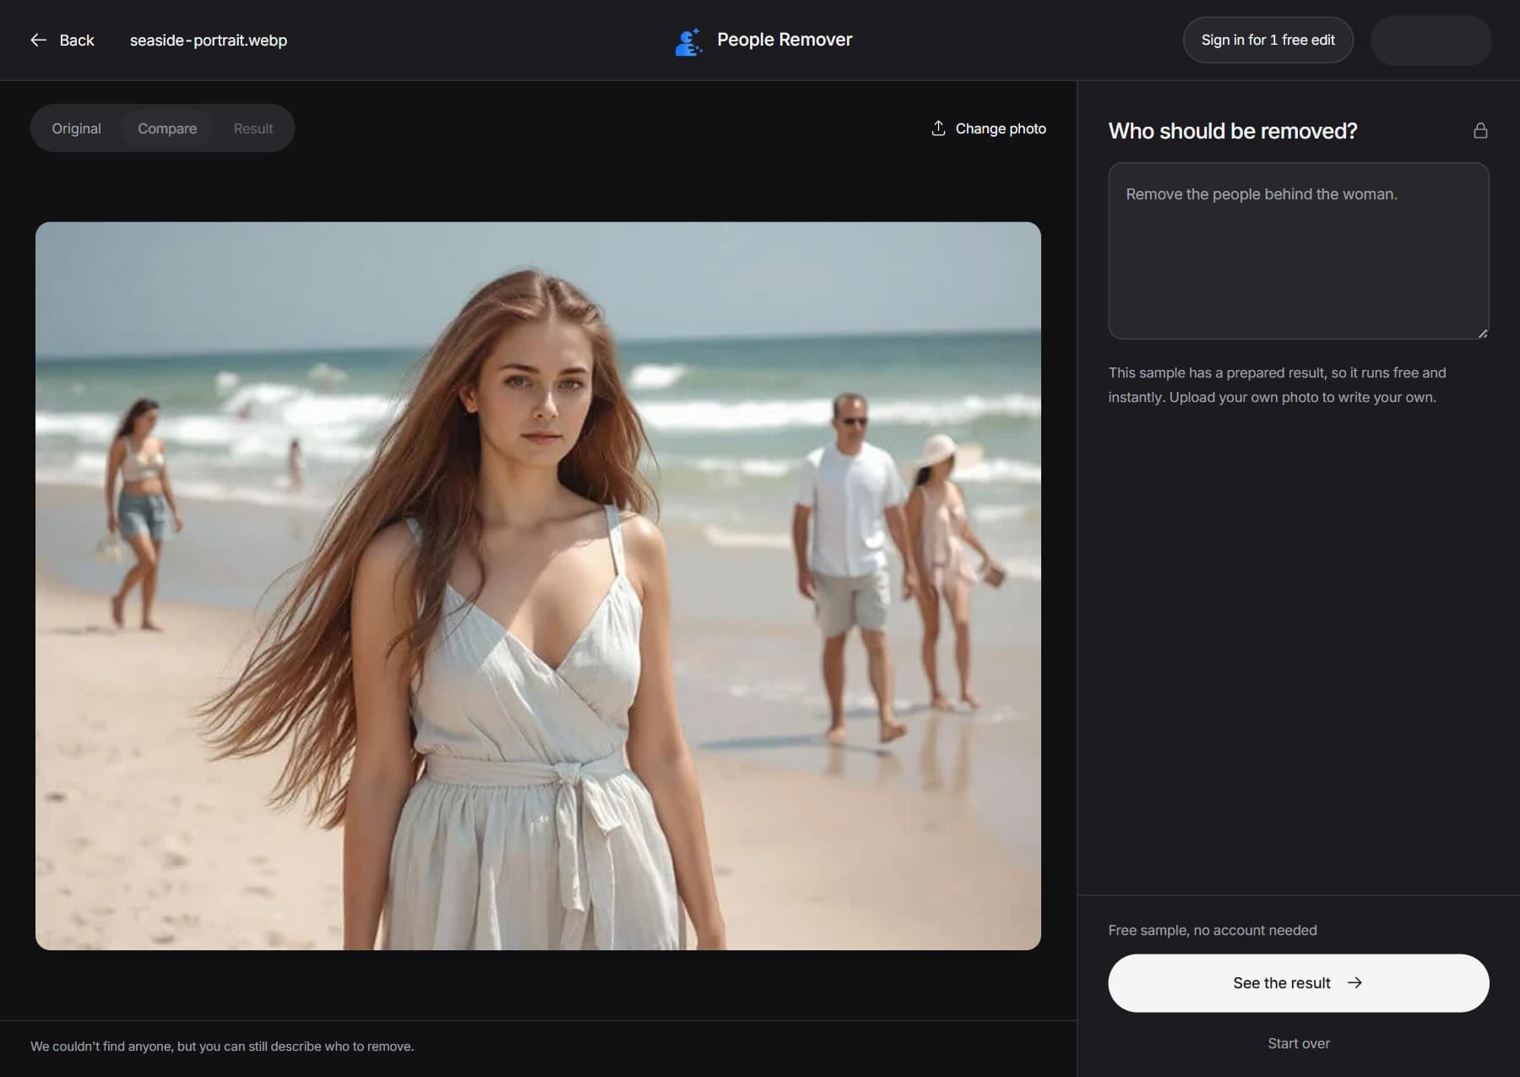Image resolution: width=1520 pixels, height=1077 pixels.
Task: Click the upload icon beside Change photo
Action: [x=938, y=128]
